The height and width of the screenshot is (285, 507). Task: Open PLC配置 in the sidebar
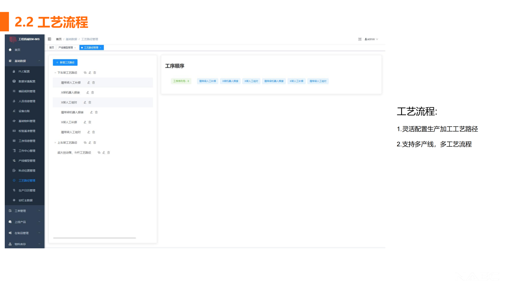[25, 72]
